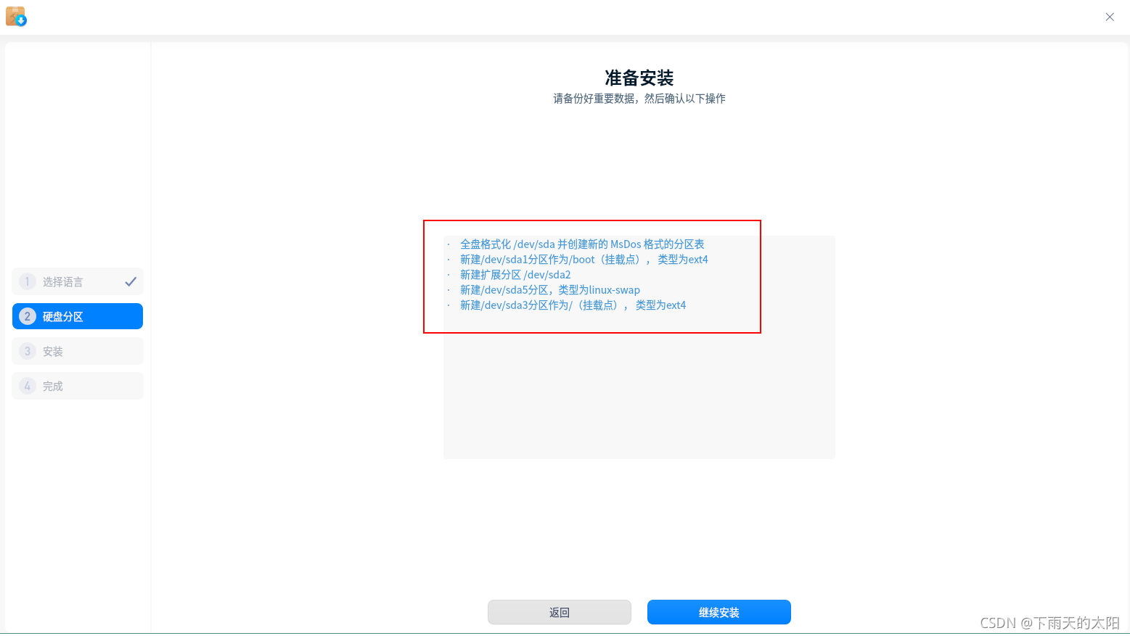
Task: Select the 完成 step in sidebar
Action: tap(65, 386)
